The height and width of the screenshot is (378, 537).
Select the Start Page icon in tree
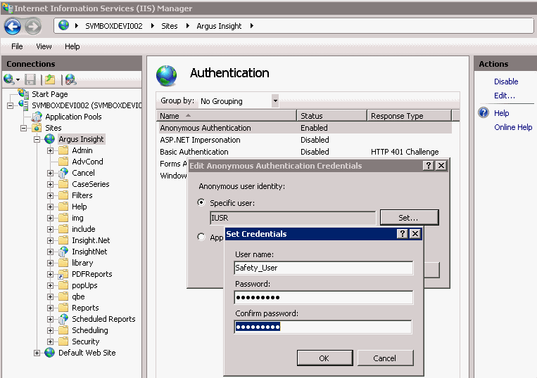23,93
